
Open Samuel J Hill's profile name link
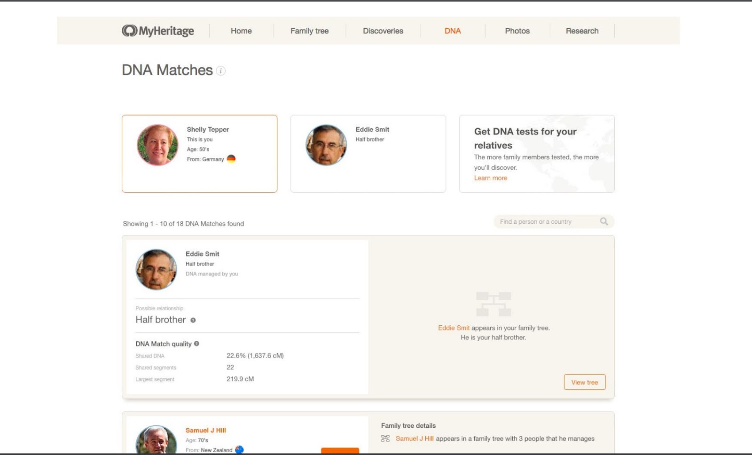pos(206,430)
